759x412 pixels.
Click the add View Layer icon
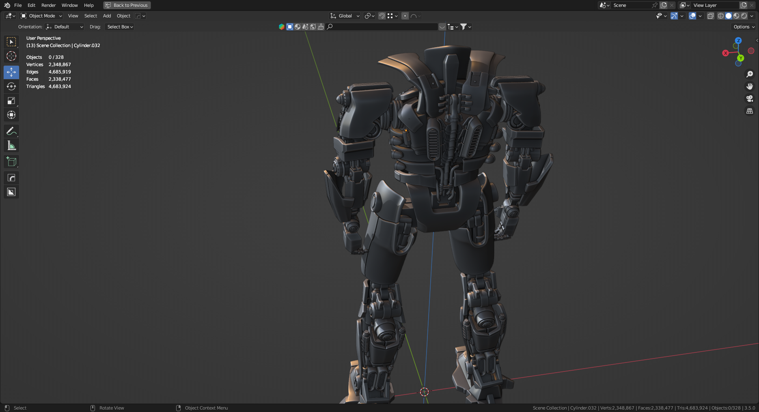pyautogui.click(x=744, y=5)
